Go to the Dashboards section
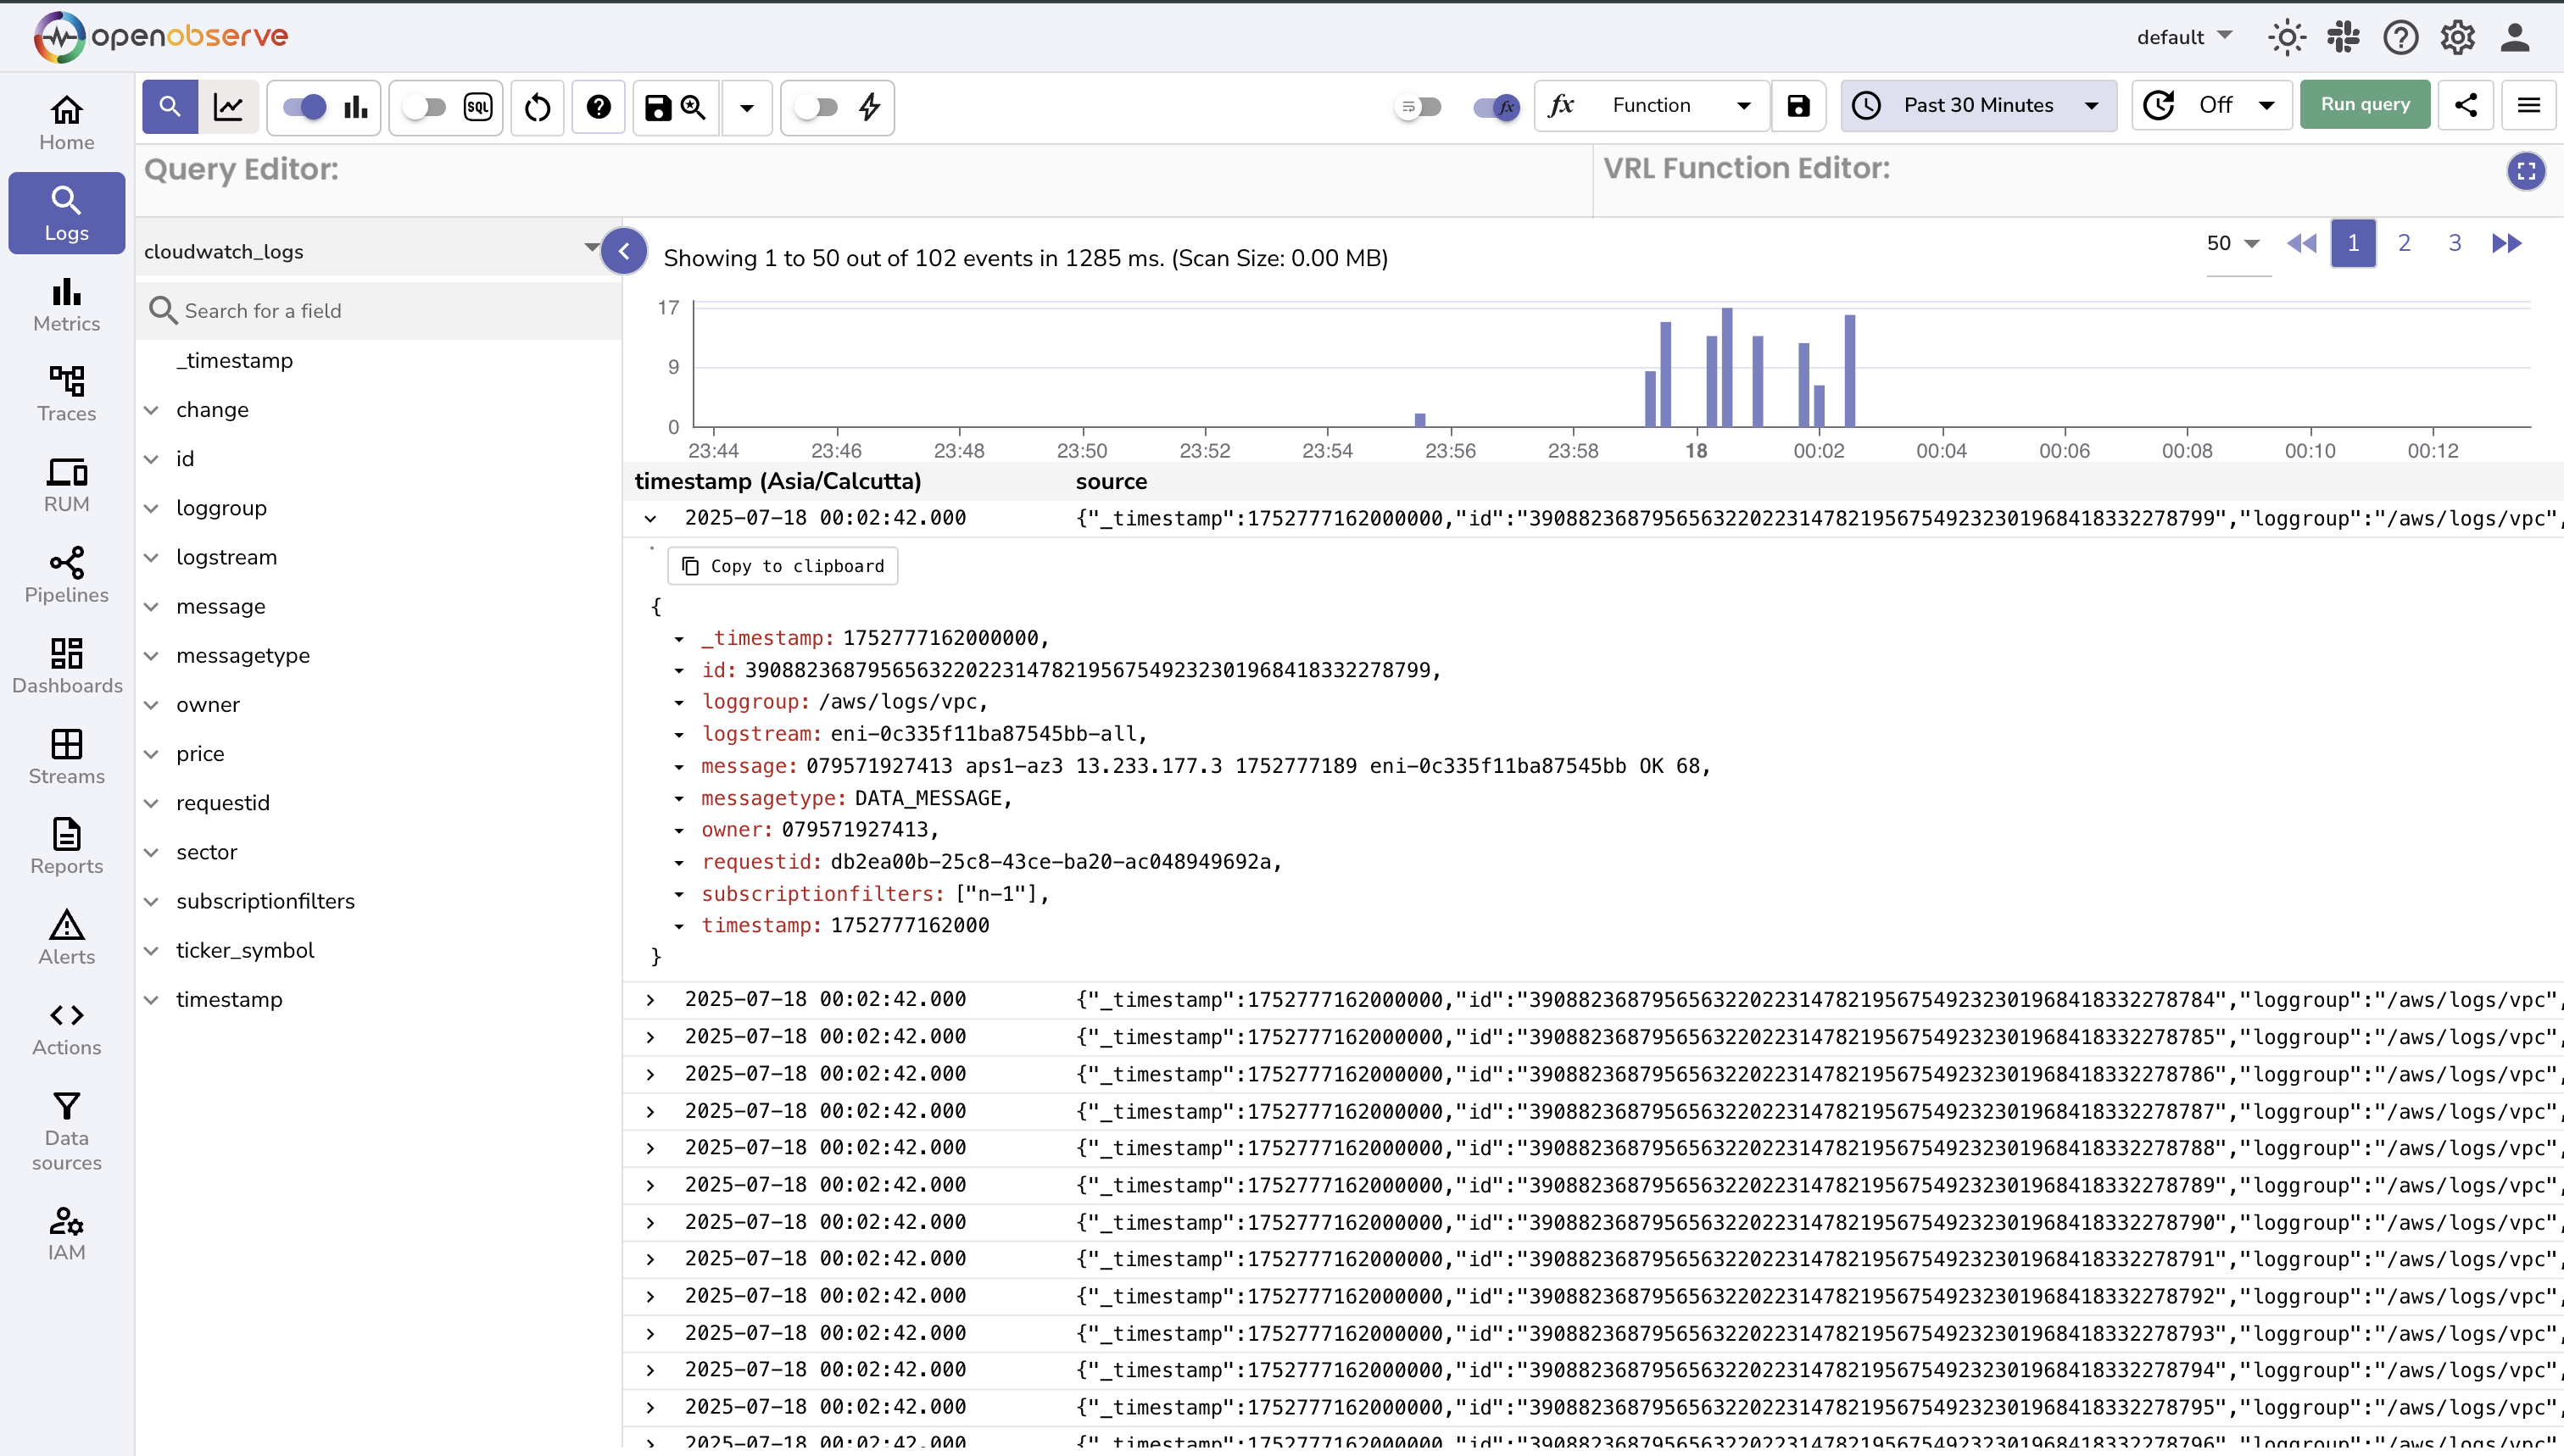The width and height of the screenshot is (2564, 1456). click(x=66, y=665)
